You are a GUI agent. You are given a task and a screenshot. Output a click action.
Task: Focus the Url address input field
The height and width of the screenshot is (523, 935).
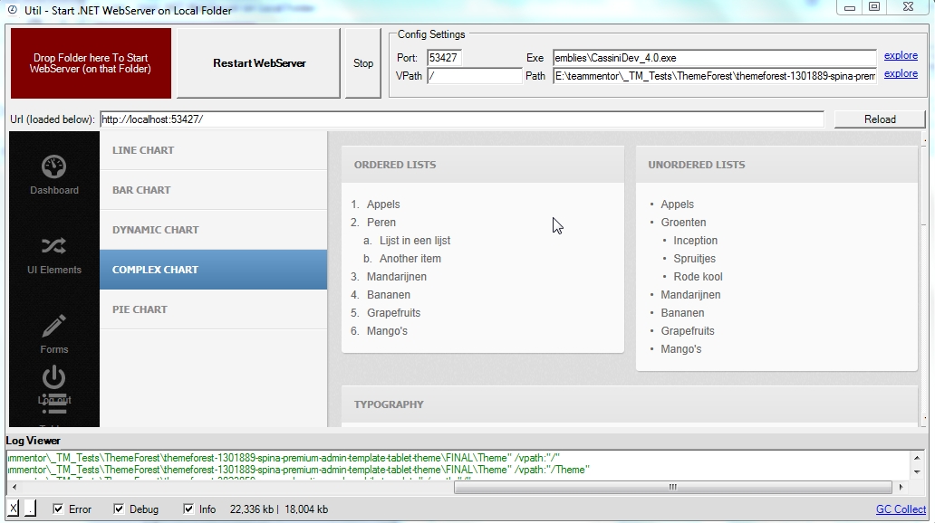pyautogui.click(x=461, y=119)
